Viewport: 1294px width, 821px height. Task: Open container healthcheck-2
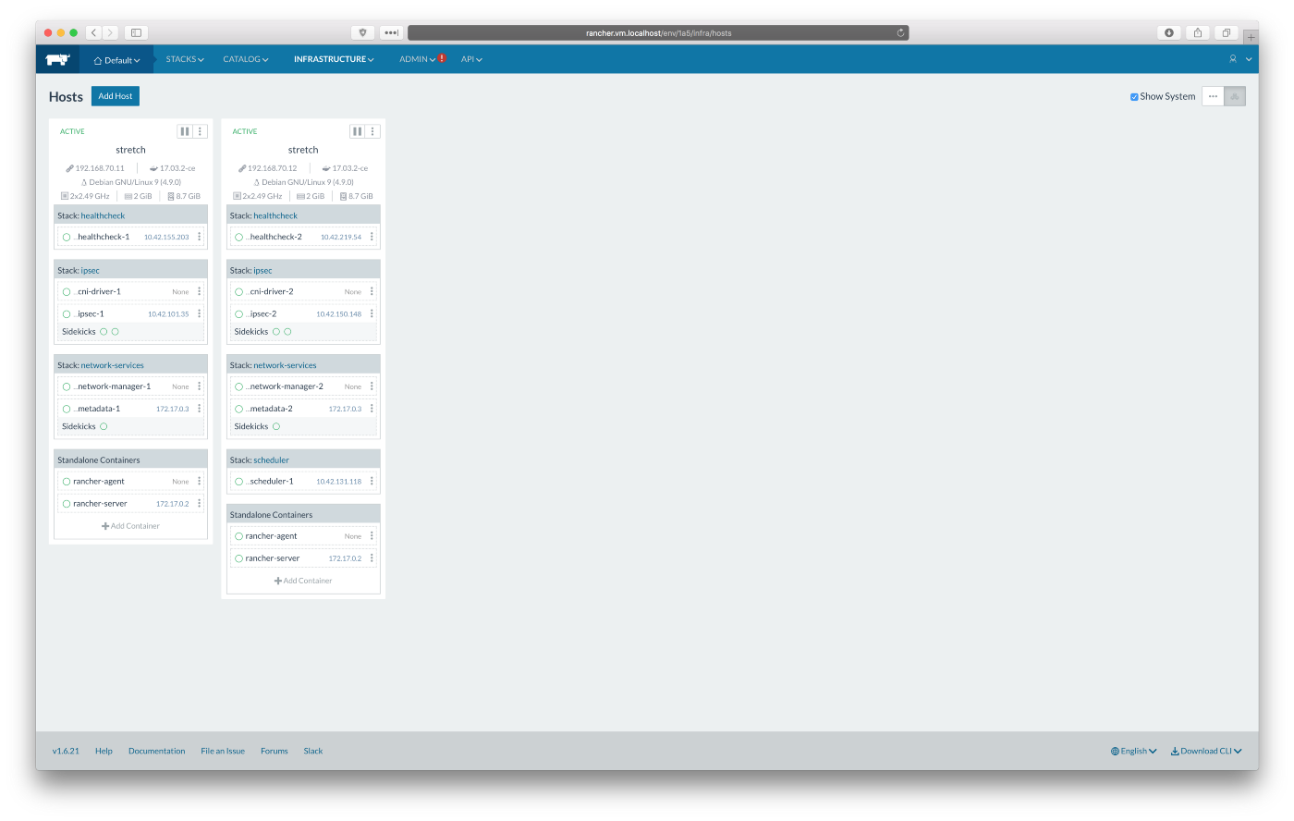[275, 237]
